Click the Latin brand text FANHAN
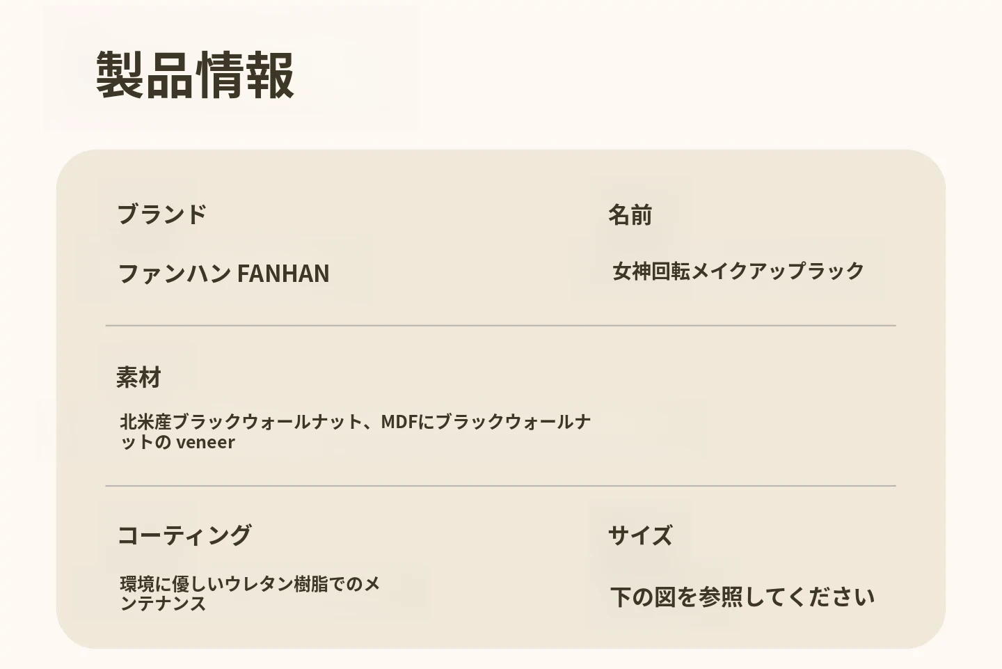 click(283, 274)
